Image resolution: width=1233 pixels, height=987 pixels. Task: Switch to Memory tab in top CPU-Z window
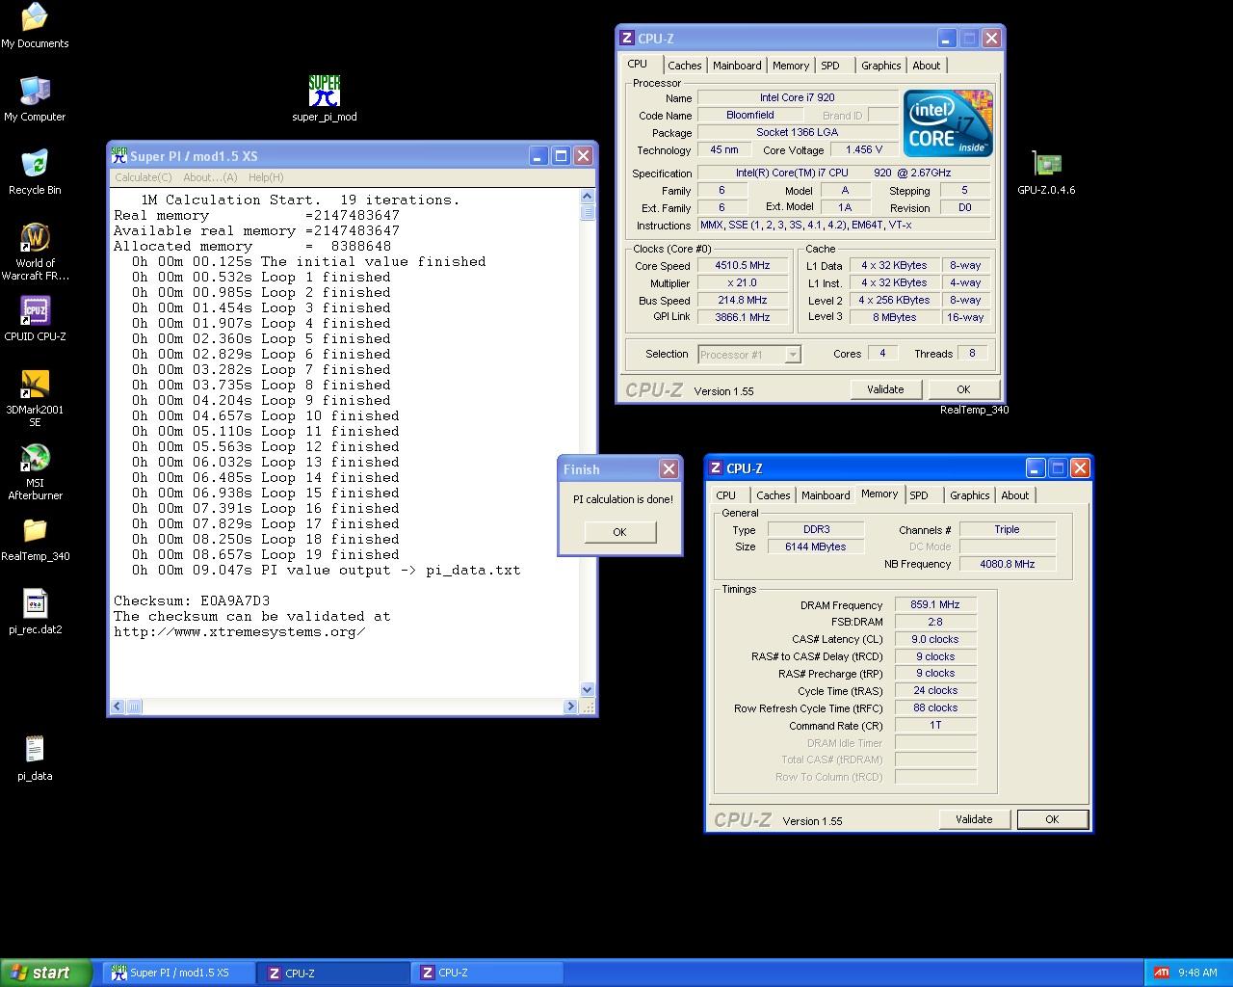[x=791, y=66]
